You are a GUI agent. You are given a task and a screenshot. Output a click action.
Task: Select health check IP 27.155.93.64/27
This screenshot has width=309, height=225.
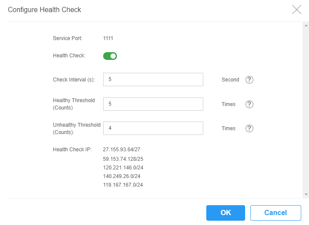click(x=122, y=150)
